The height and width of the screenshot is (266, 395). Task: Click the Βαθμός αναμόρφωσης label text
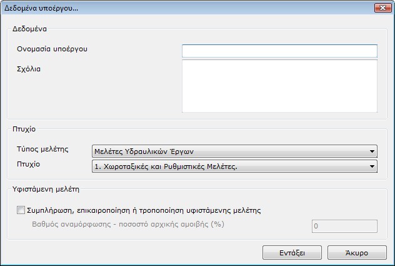click(x=127, y=224)
